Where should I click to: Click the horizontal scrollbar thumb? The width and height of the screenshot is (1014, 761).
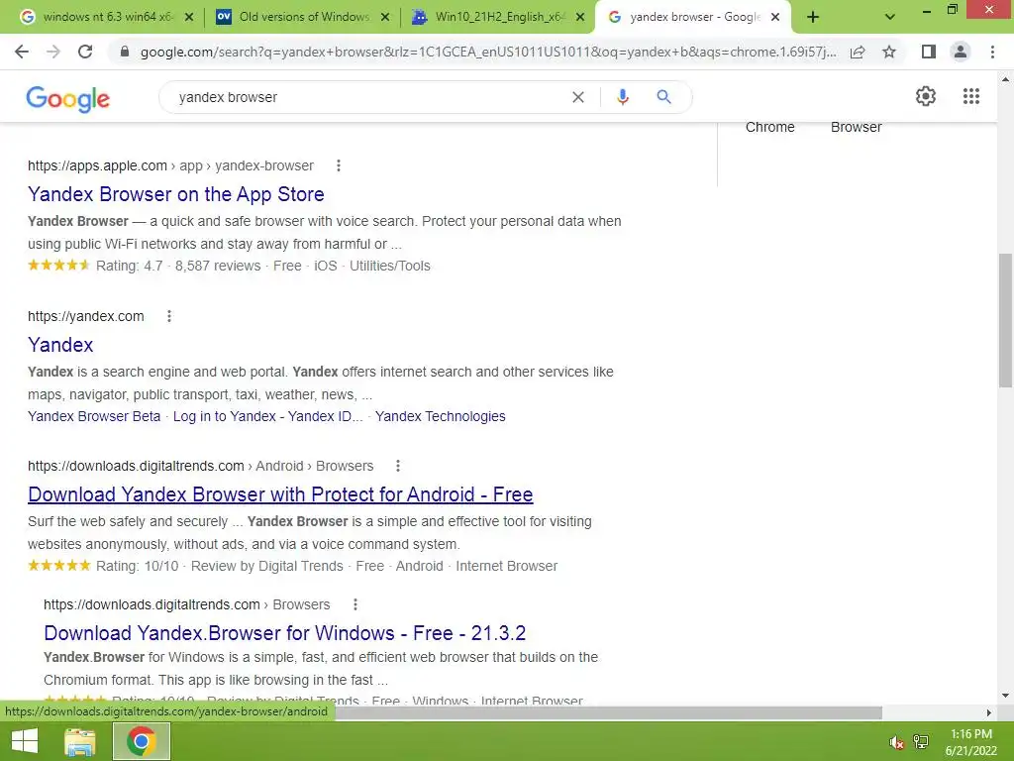(x=608, y=712)
